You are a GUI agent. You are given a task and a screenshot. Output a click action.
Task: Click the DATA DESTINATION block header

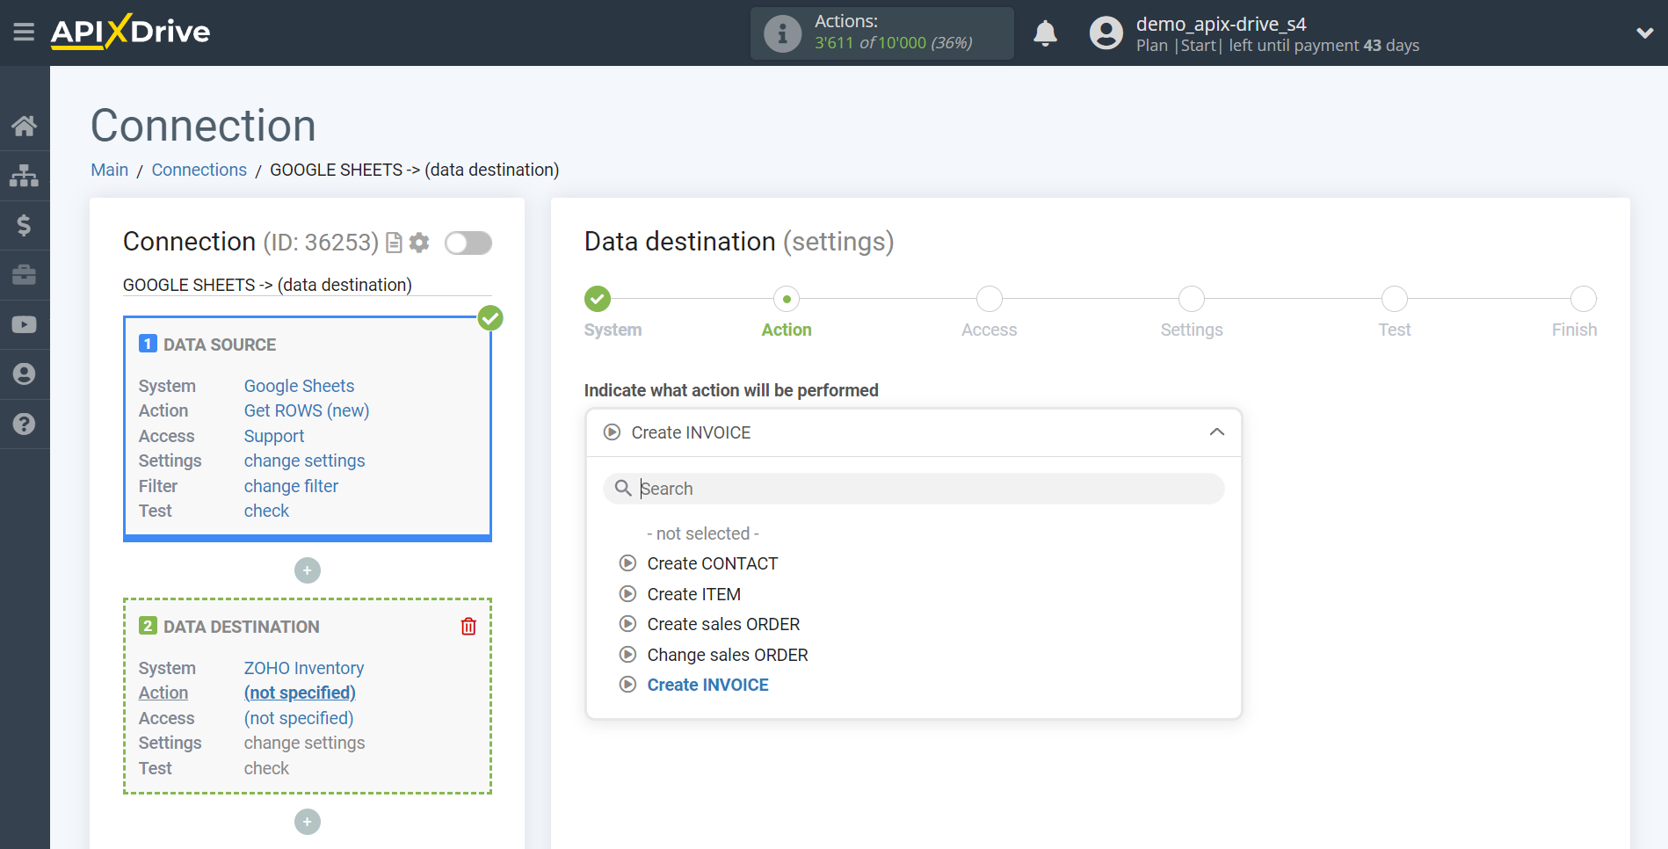pyautogui.click(x=242, y=627)
